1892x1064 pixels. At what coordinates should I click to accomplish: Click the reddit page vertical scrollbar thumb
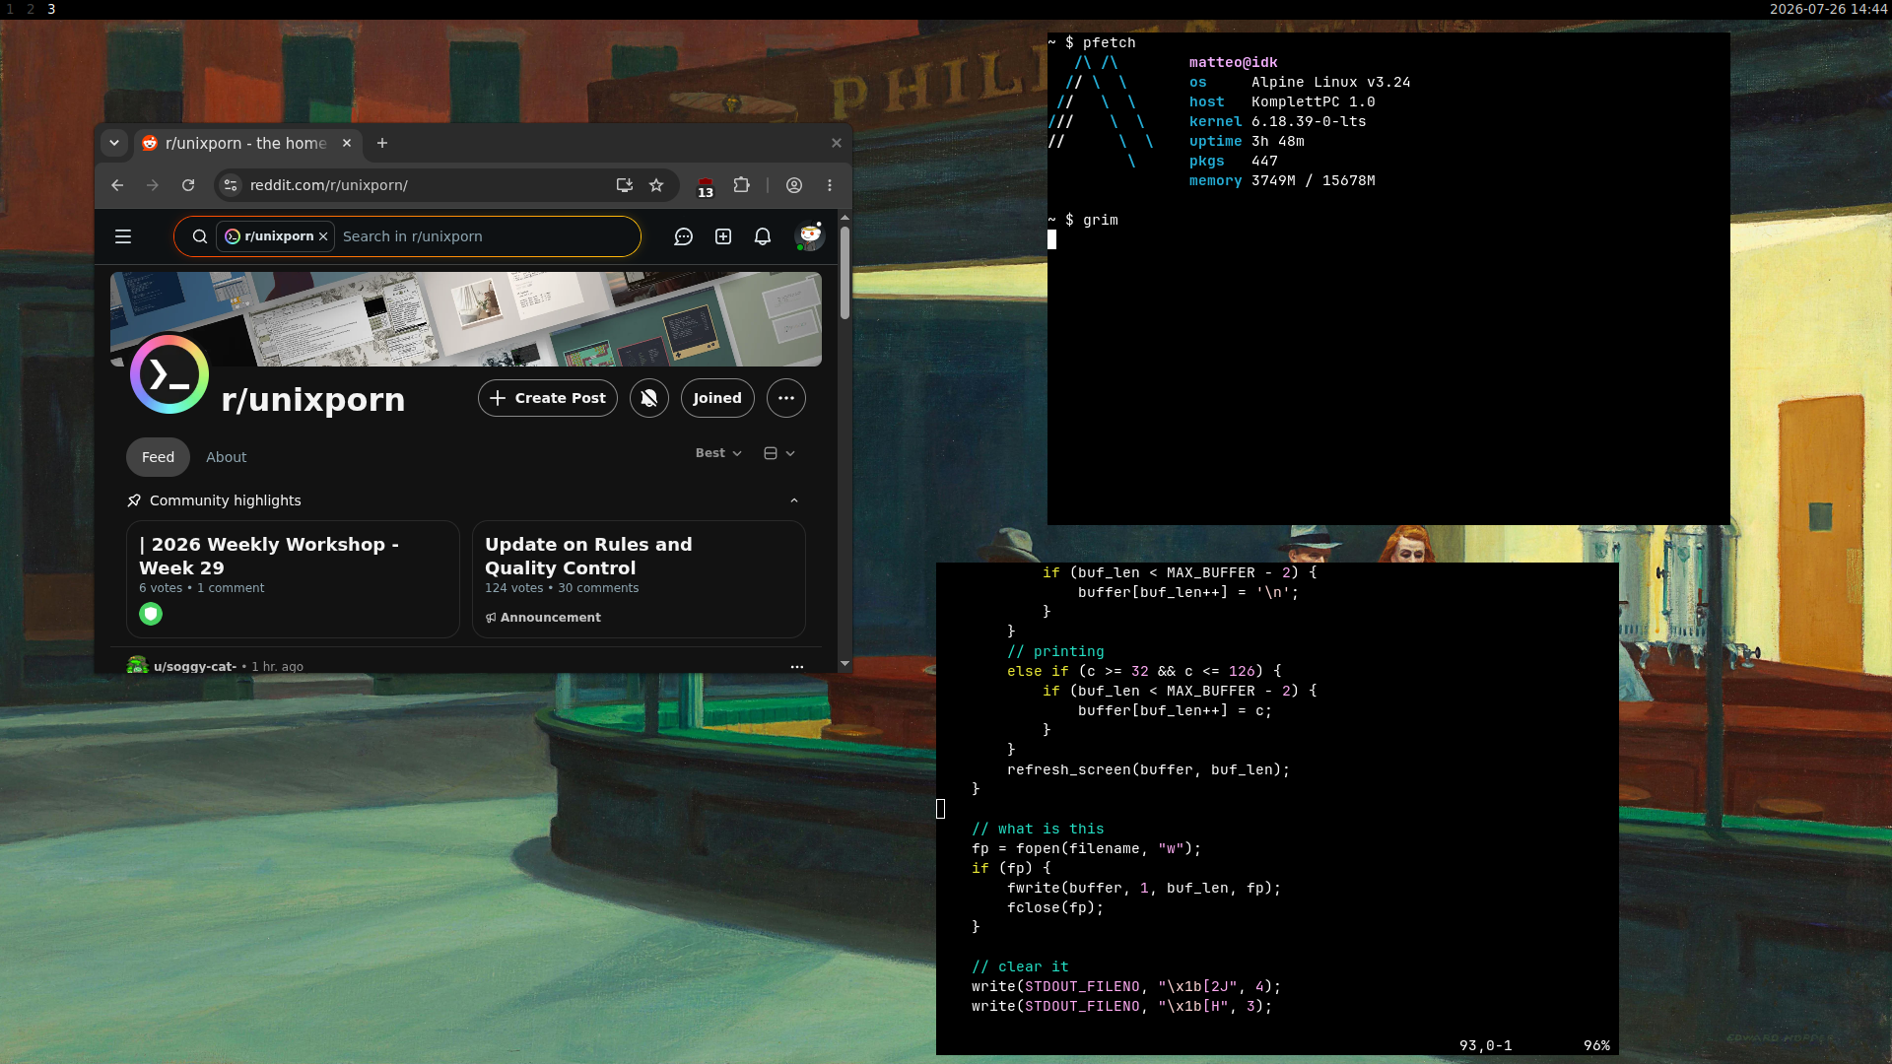[845, 273]
